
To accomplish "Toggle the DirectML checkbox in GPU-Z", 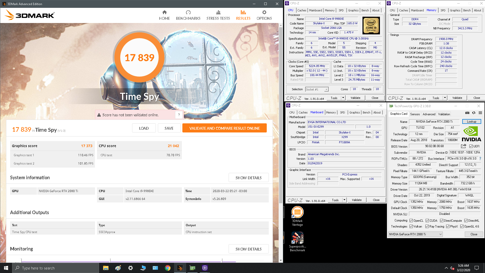I will pyautogui.click(x=466, y=221).
